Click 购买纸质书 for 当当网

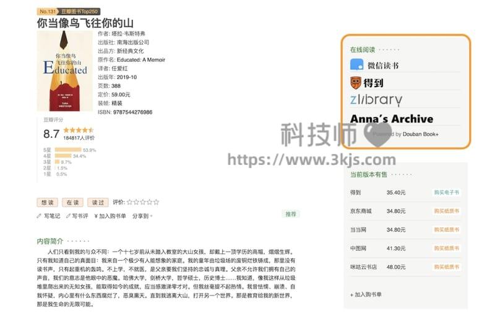coord(446,229)
